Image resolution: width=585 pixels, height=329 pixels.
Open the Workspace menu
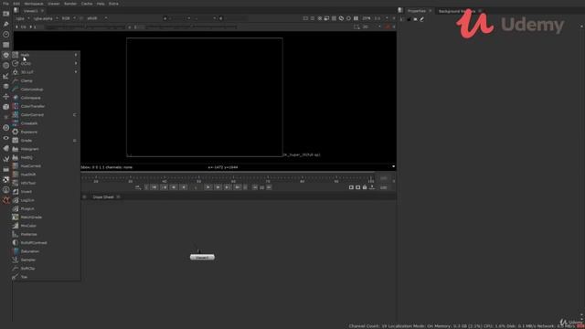(x=34, y=4)
